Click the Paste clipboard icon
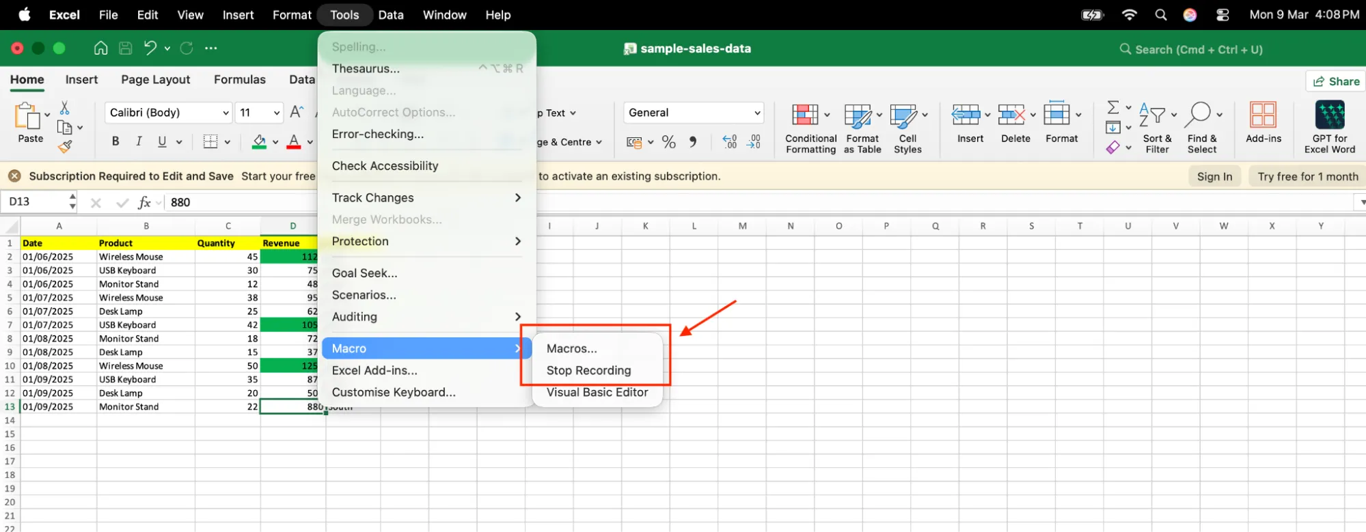This screenshot has height=532, width=1366. point(27,116)
